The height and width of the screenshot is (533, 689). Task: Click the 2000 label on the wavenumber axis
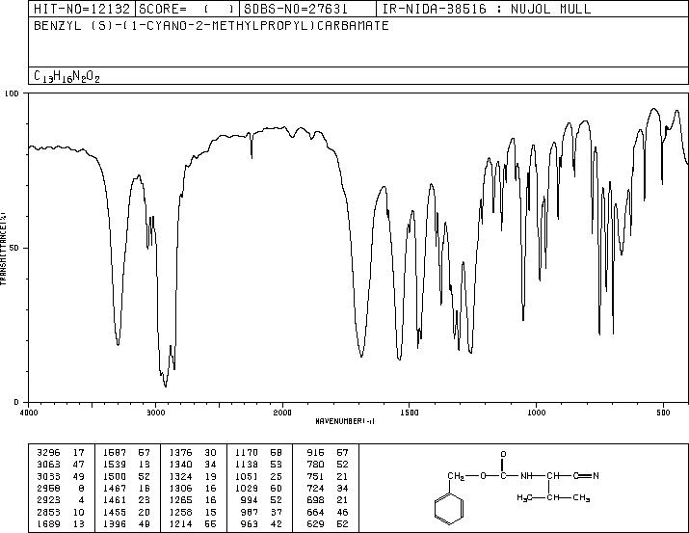[282, 413]
